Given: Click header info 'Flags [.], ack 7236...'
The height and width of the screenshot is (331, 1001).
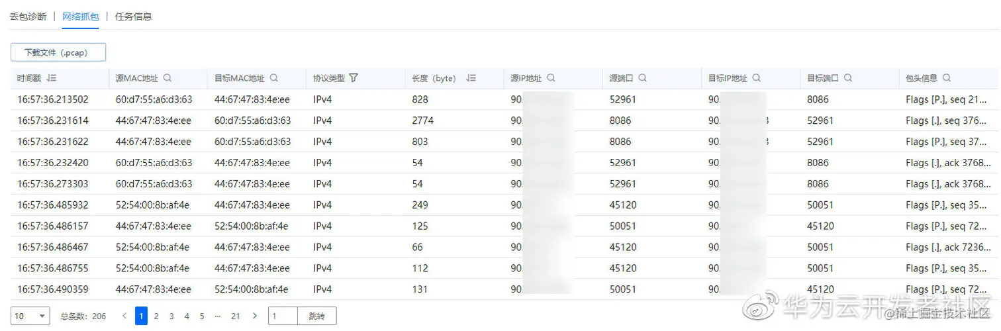Looking at the screenshot, I should pos(949,248).
